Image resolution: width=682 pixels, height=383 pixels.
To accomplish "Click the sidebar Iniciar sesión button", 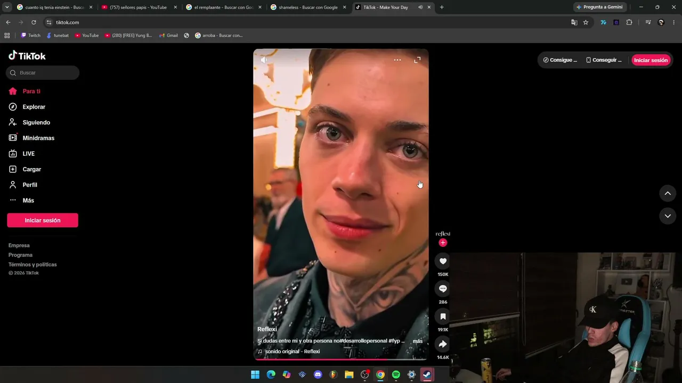I will (43, 220).
